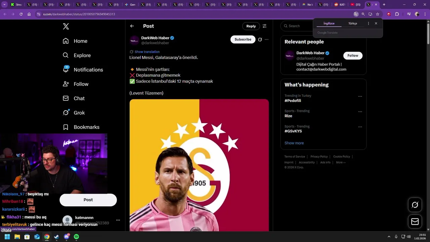This screenshot has height=242, width=430.
Task: Click the Chrome address bar URL
Action: click(79, 14)
